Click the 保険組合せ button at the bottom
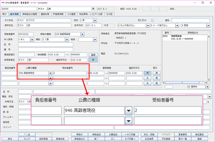This screenshot has width=215, height=142. point(80,139)
